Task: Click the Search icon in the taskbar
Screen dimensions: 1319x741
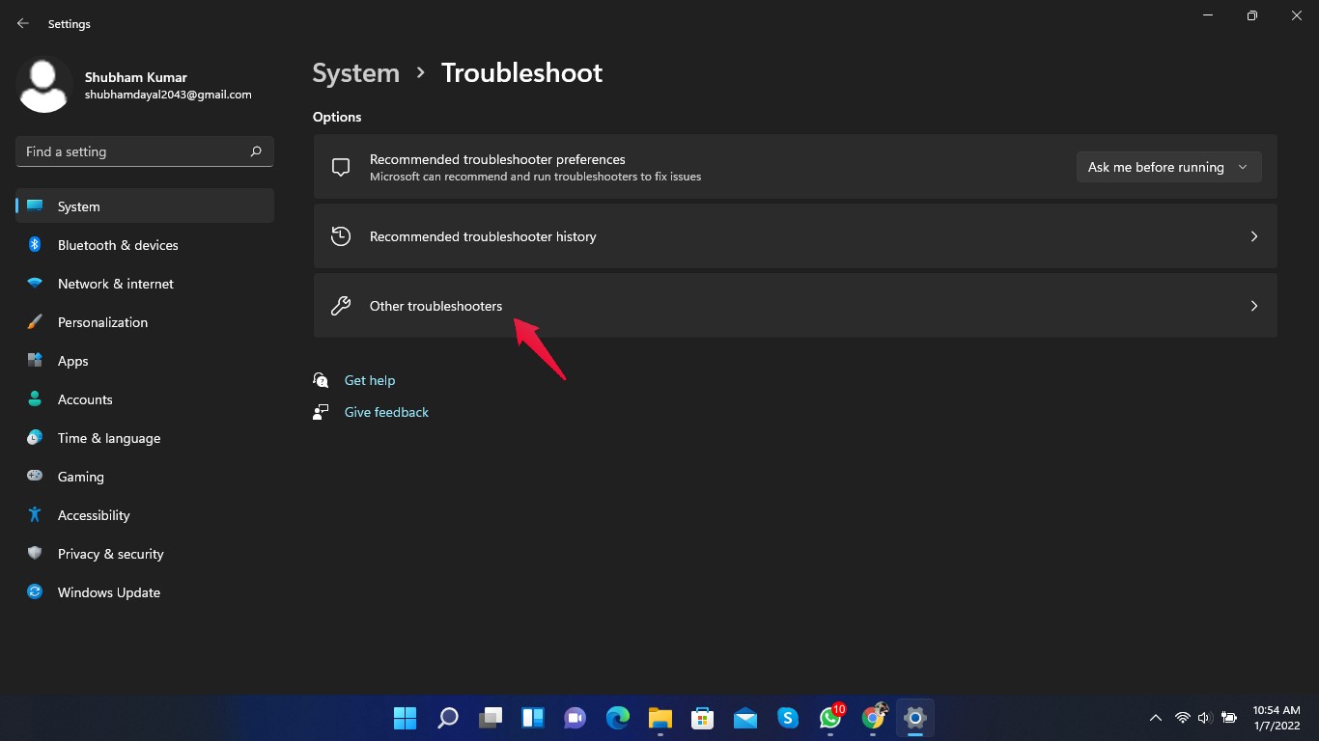Action: (447, 718)
